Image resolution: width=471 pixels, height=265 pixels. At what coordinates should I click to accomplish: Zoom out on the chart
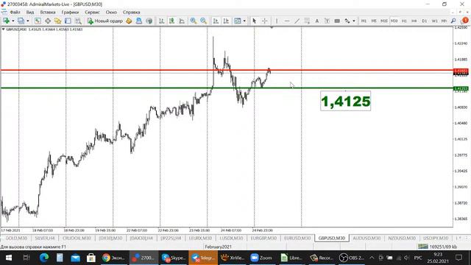(x=203, y=21)
